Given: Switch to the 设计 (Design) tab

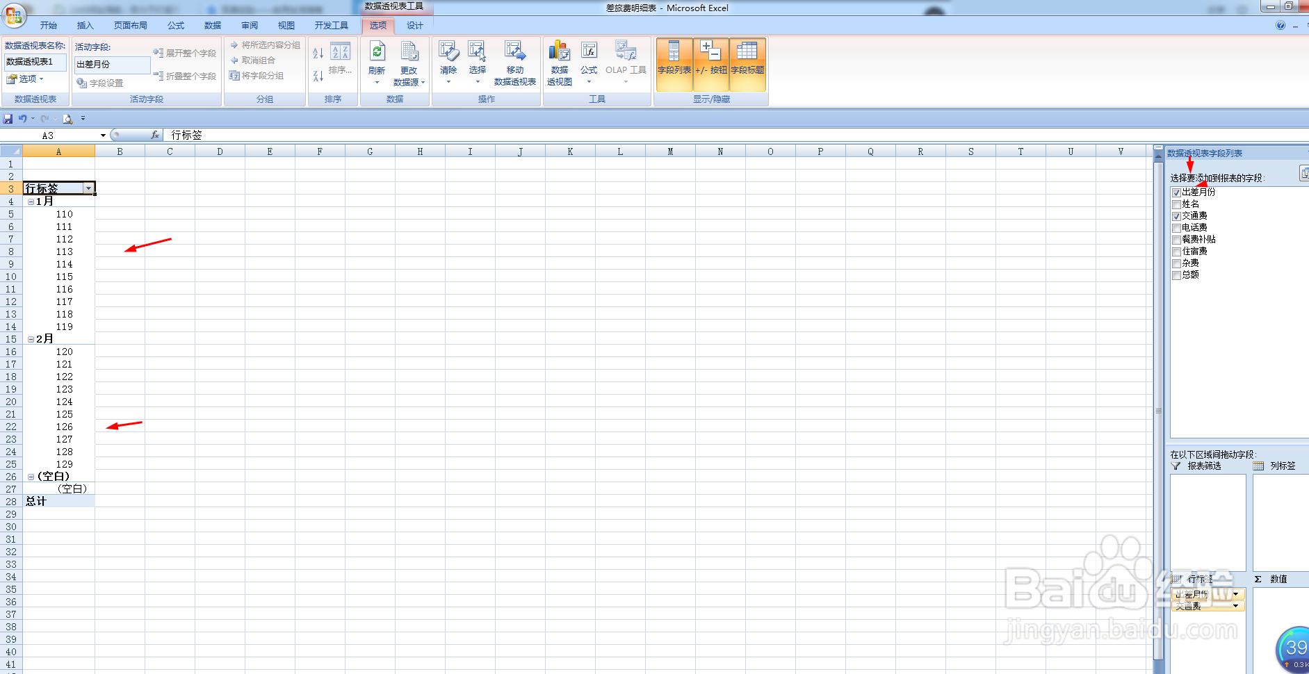Looking at the screenshot, I should click(x=415, y=26).
